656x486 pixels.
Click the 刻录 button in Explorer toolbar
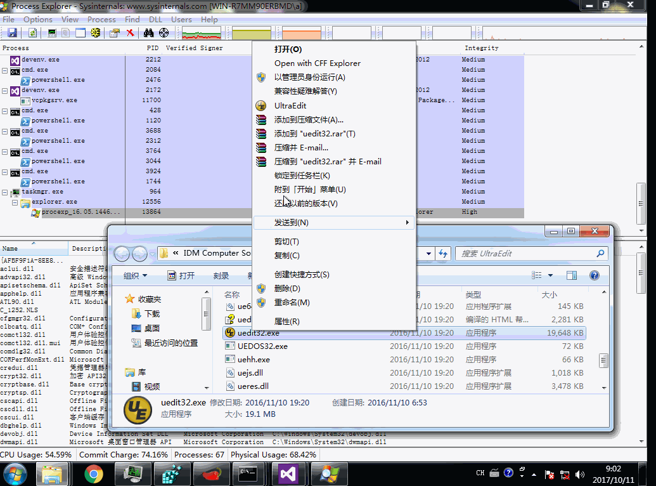pyautogui.click(x=221, y=276)
